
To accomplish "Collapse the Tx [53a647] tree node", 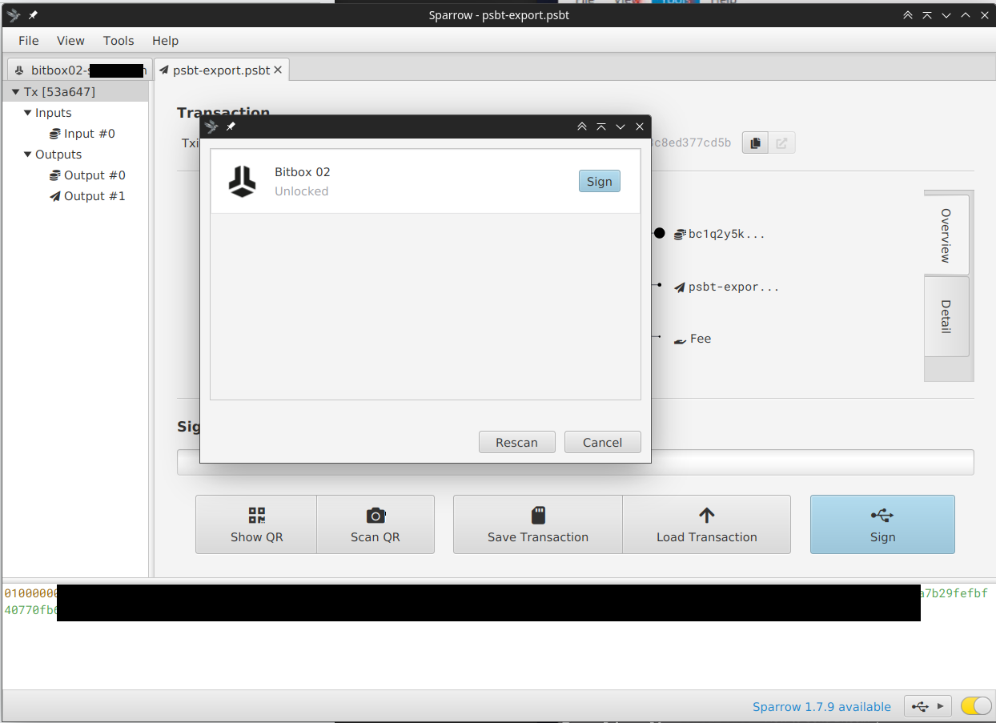I will 15,92.
